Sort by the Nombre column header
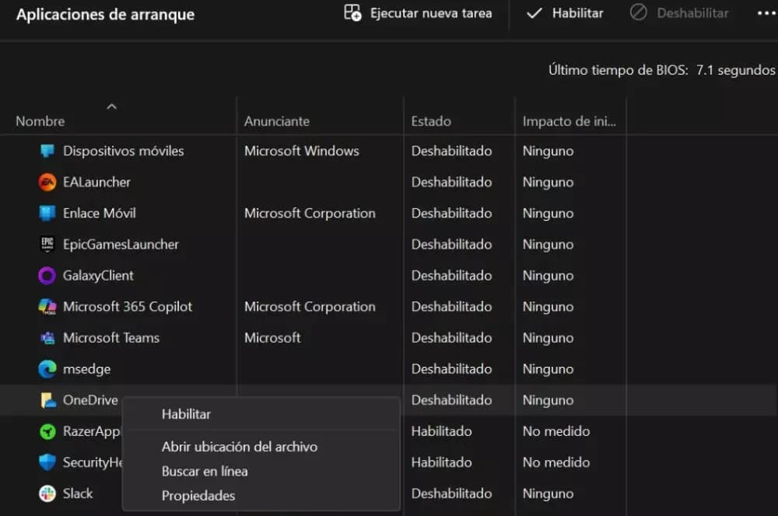 click(x=40, y=121)
